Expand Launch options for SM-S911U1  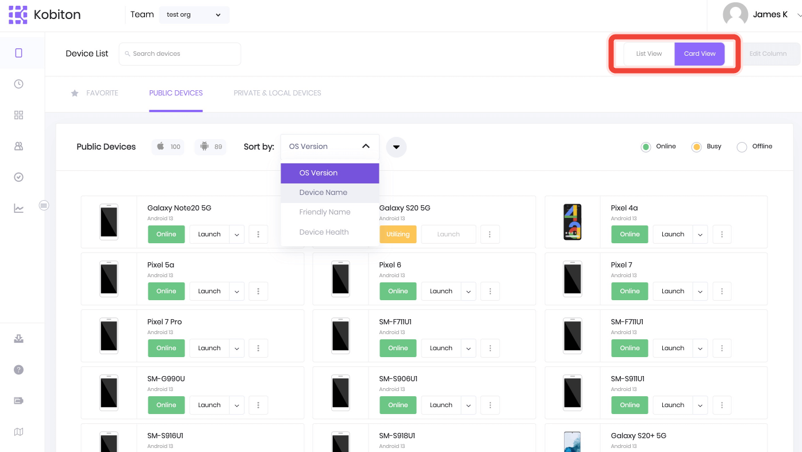700,405
